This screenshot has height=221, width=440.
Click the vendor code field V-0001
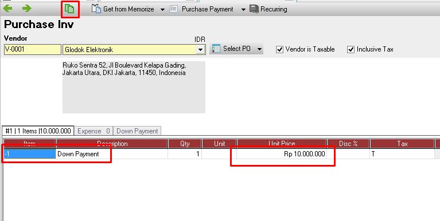(x=33, y=50)
